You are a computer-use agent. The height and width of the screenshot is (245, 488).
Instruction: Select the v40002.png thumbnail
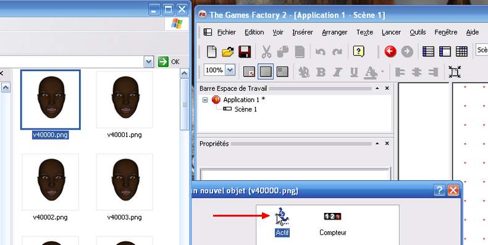click(51, 182)
